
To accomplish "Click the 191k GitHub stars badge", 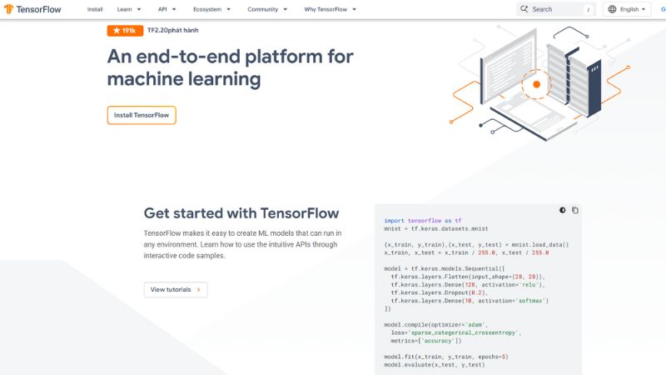I will 125,31.
